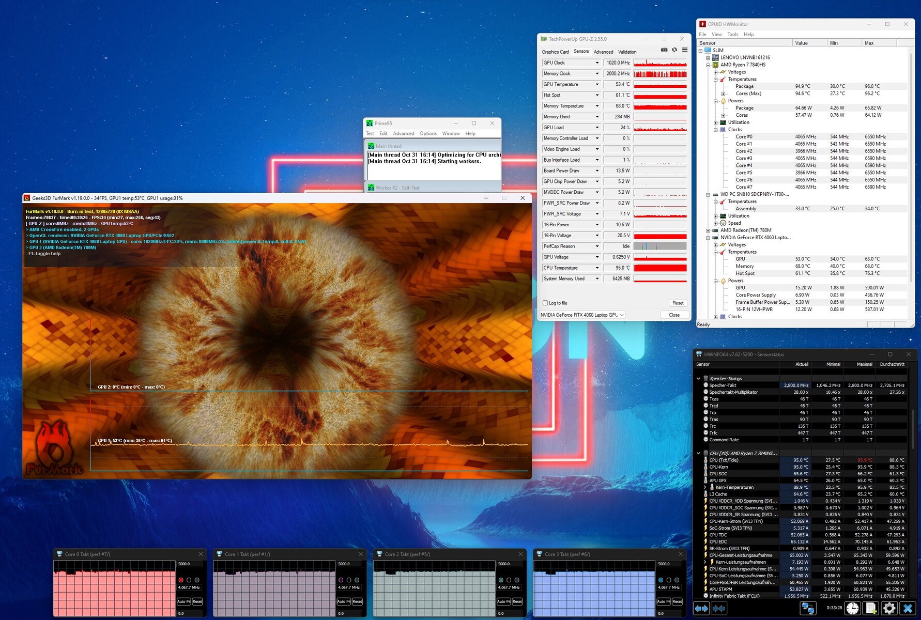
Task: Open GPU Clock sensor dropdown in GPU-Z
Action: tap(597, 63)
